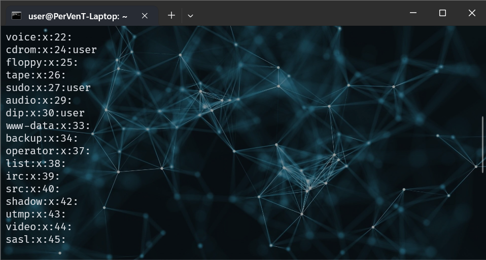Viewport: 486px width, 260px height.
Task: Open a new tab with plus button
Action: (171, 16)
